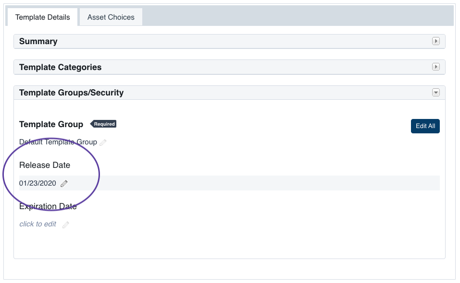Click the Template Group heading
The image size is (460, 283).
[x=51, y=124]
